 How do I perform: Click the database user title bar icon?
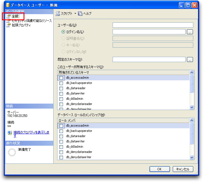point(8,5)
